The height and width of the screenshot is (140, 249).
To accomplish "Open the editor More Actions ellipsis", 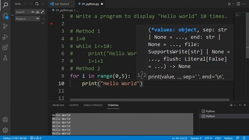I will click(x=244, y=4).
